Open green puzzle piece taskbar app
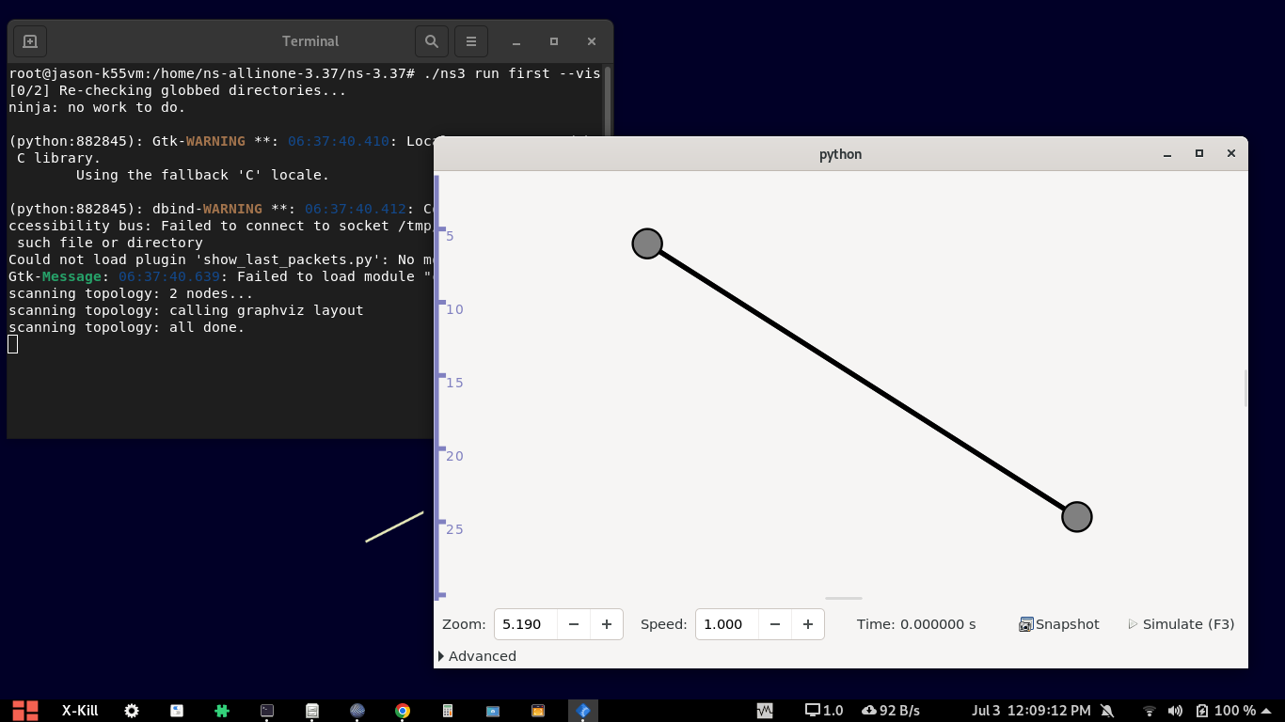1285x722 pixels. pyautogui.click(x=222, y=711)
